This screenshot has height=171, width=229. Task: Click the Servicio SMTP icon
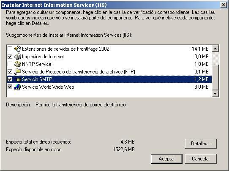tap(18, 79)
